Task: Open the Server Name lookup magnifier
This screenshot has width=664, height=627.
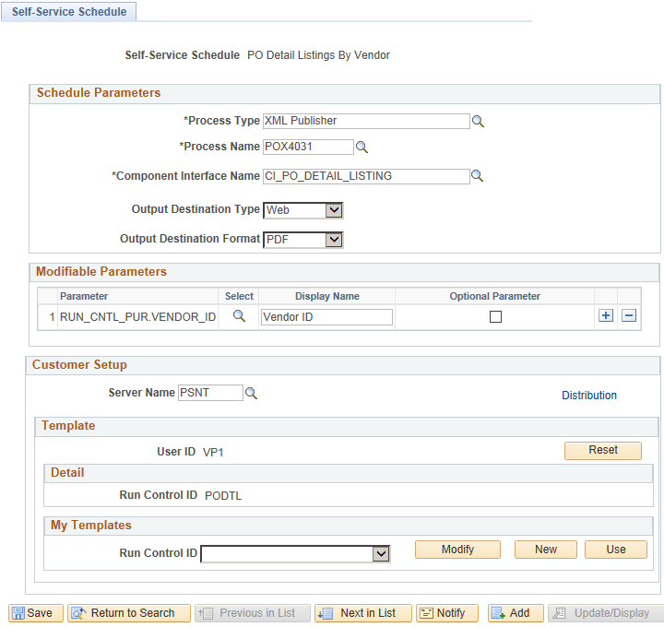Action: 251,393
